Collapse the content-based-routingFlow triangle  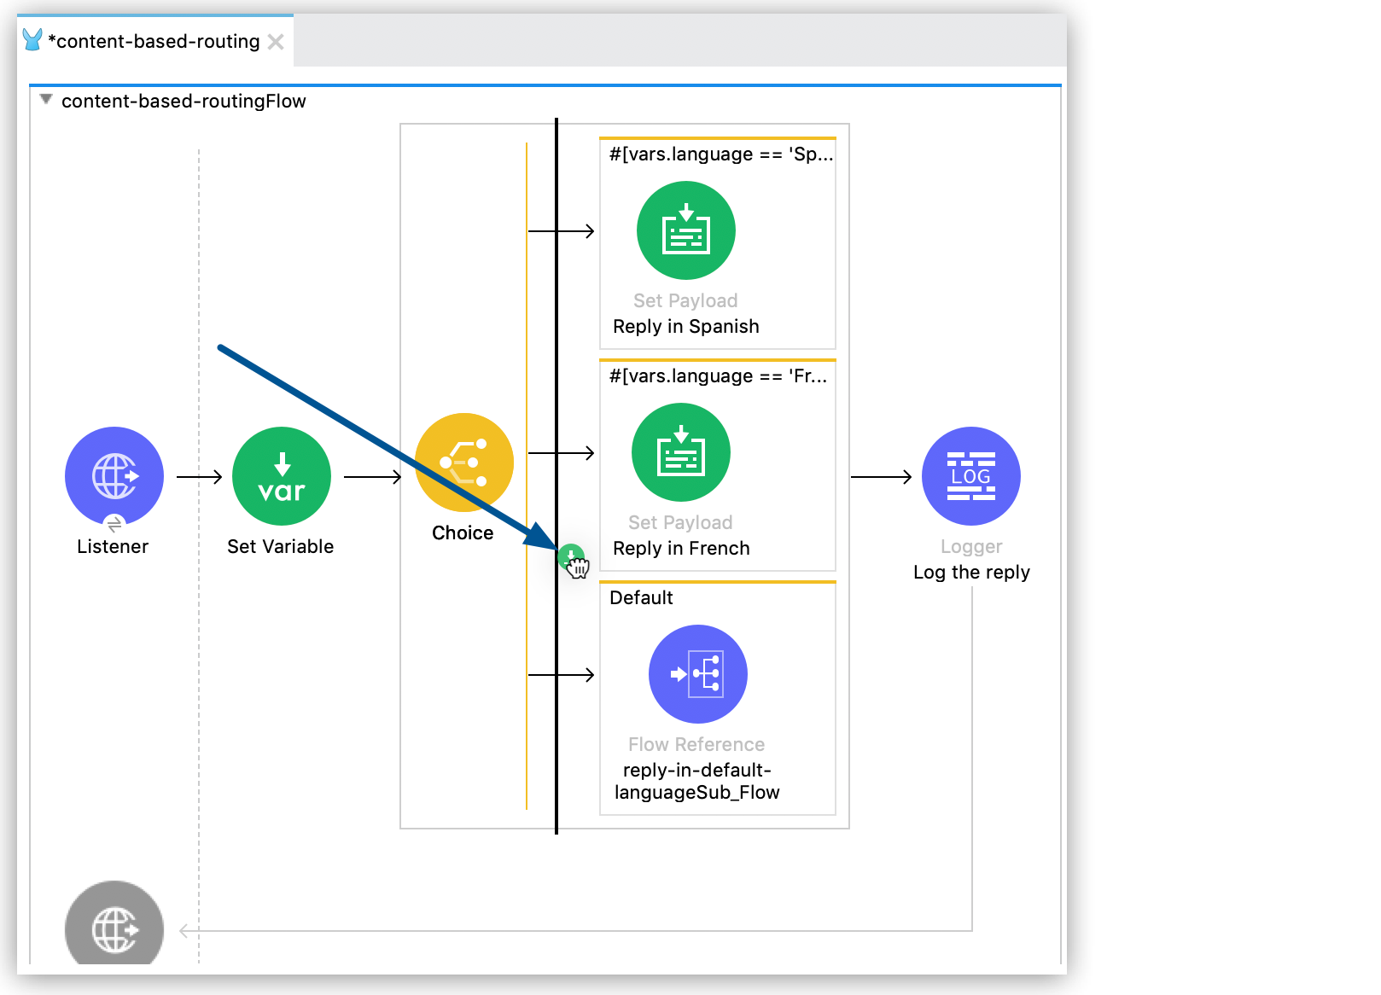click(46, 100)
